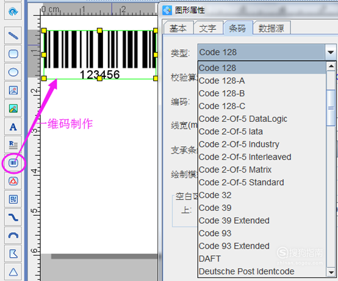This screenshot has height=281, width=338.
Task: Select the Rounded Rectangle tool
Action: pos(13,54)
